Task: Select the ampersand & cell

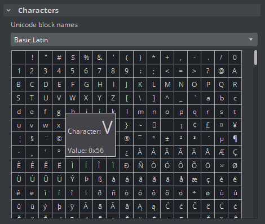Action: pos(100,58)
